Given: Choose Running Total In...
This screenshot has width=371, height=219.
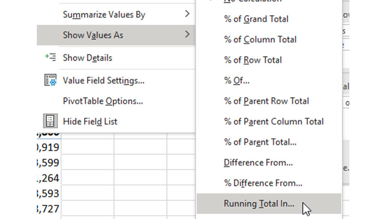Looking at the screenshot, I should 269,204.
